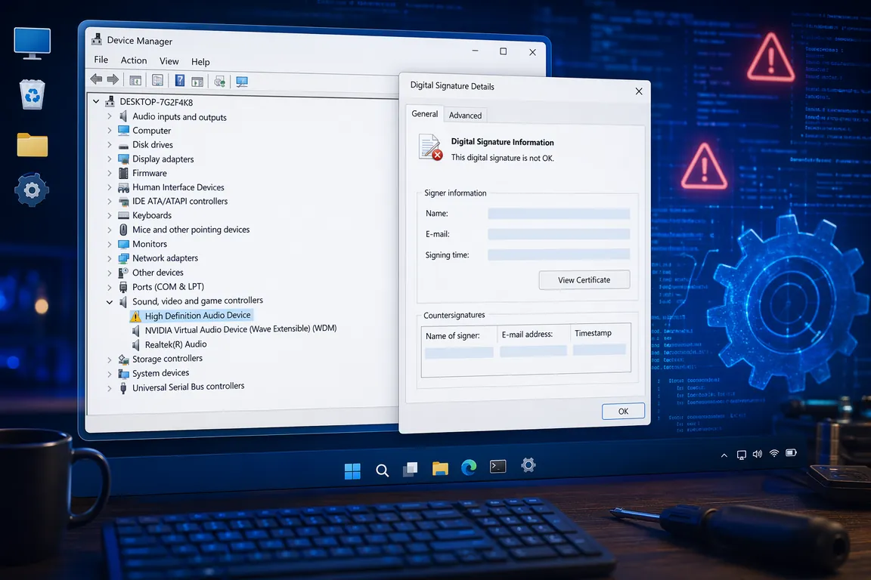The image size is (871, 580).
Task: Select System devices
Action: 160,373
